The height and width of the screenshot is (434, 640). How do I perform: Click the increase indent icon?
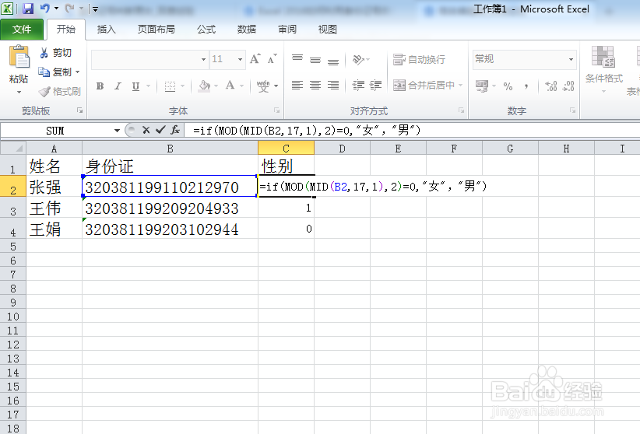[x=375, y=86]
